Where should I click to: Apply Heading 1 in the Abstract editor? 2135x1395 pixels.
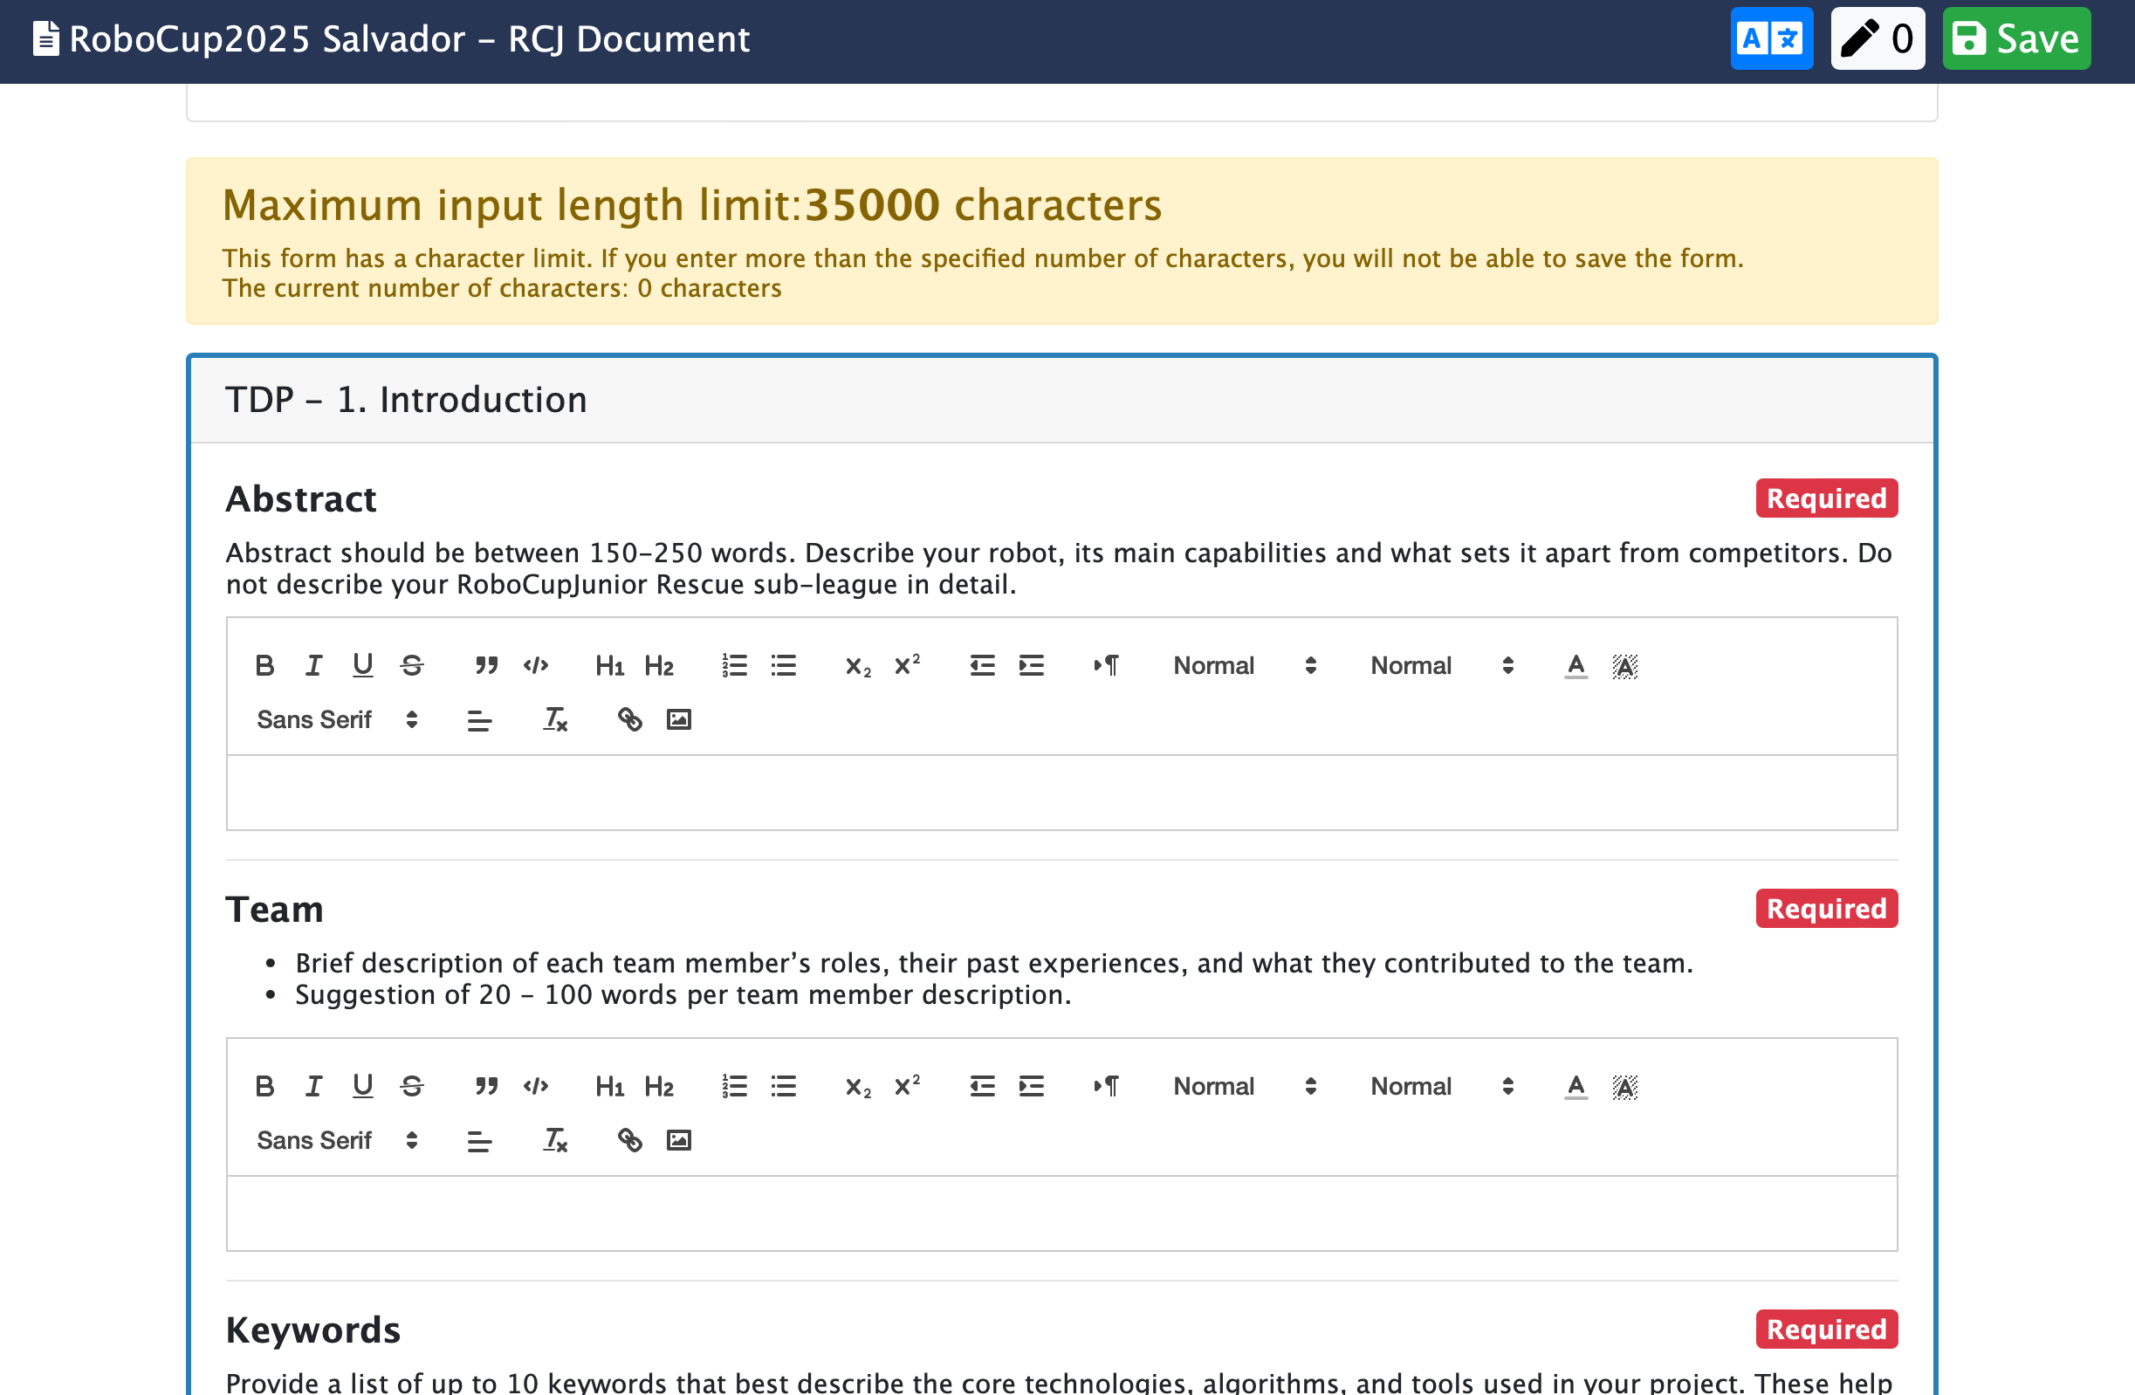(609, 666)
